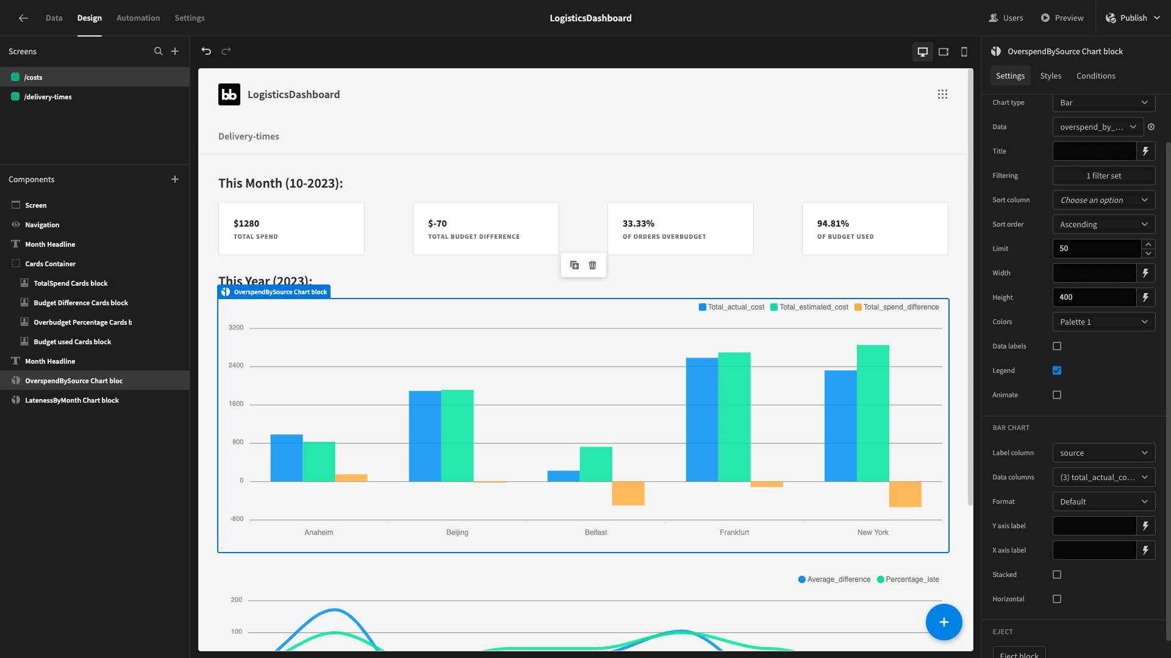Open the Styles tab
The width and height of the screenshot is (1171, 658).
1050,76
